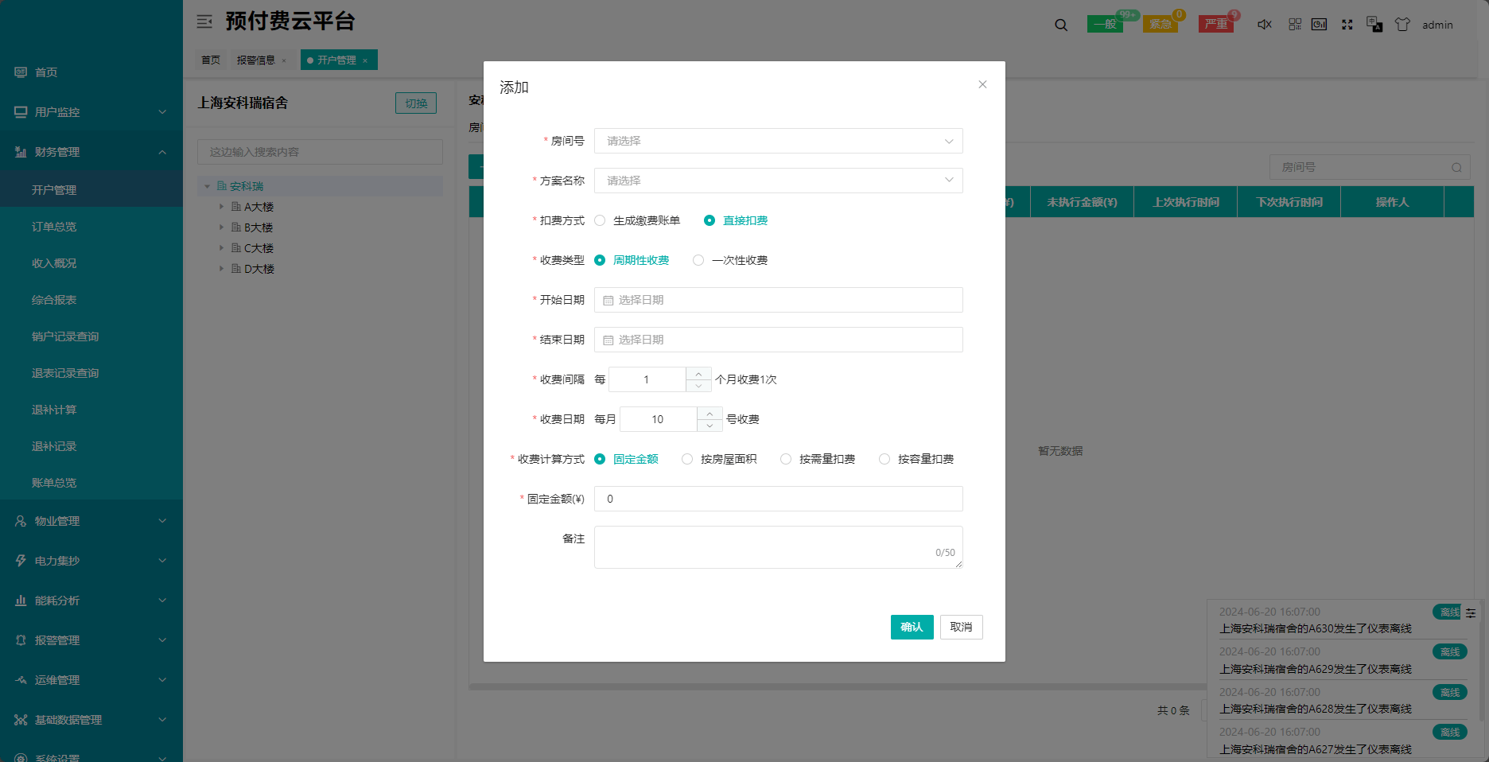Select 按房屋面积 calculation method
Screen dimensions: 1489x762
pyautogui.click(x=719, y=459)
